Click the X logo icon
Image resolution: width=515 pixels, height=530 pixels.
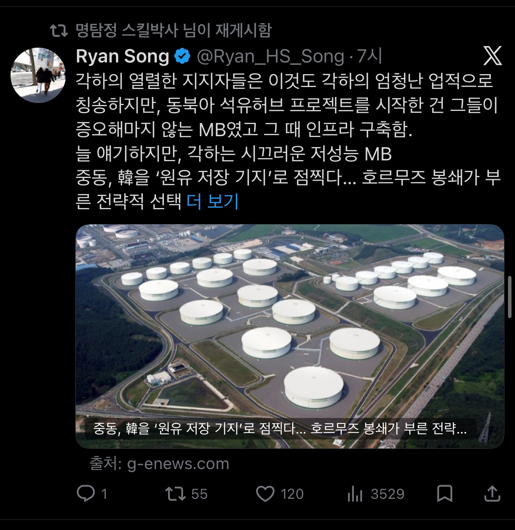492,55
